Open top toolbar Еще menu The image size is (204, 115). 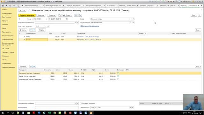[194, 15]
